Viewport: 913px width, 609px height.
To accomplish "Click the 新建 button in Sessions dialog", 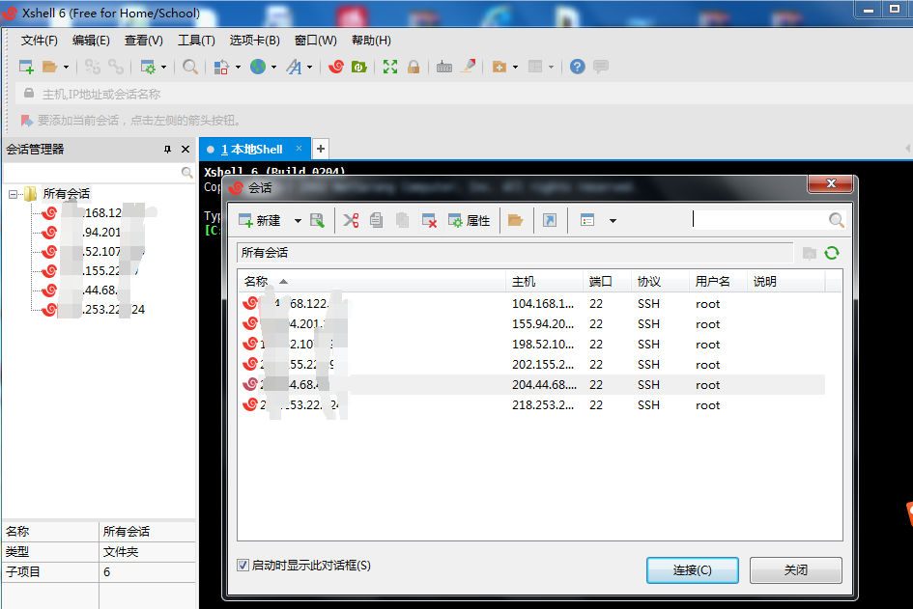I will [x=260, y=220].
